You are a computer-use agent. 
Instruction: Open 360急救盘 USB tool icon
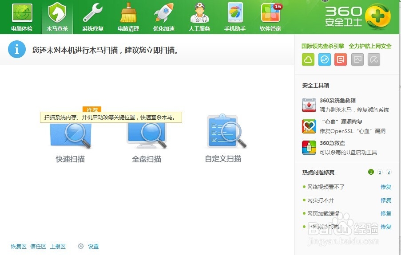tap(309, 147)
